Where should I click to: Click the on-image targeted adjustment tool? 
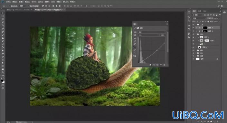tap(135, 35)
